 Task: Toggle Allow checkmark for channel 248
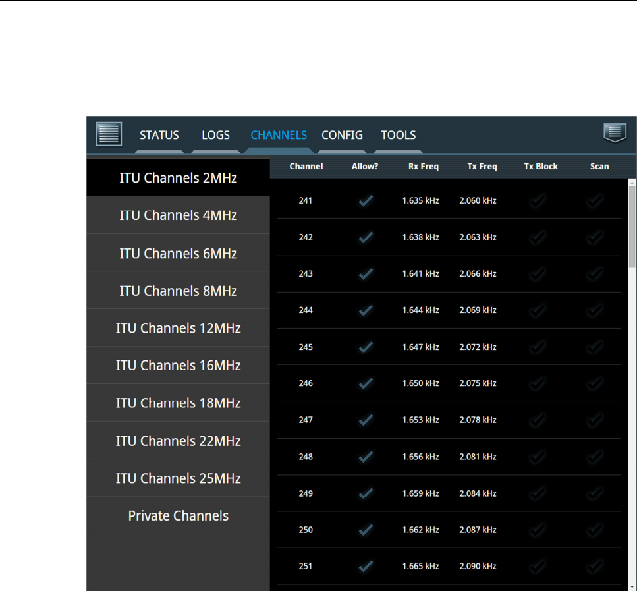click(x=366, y=457)
